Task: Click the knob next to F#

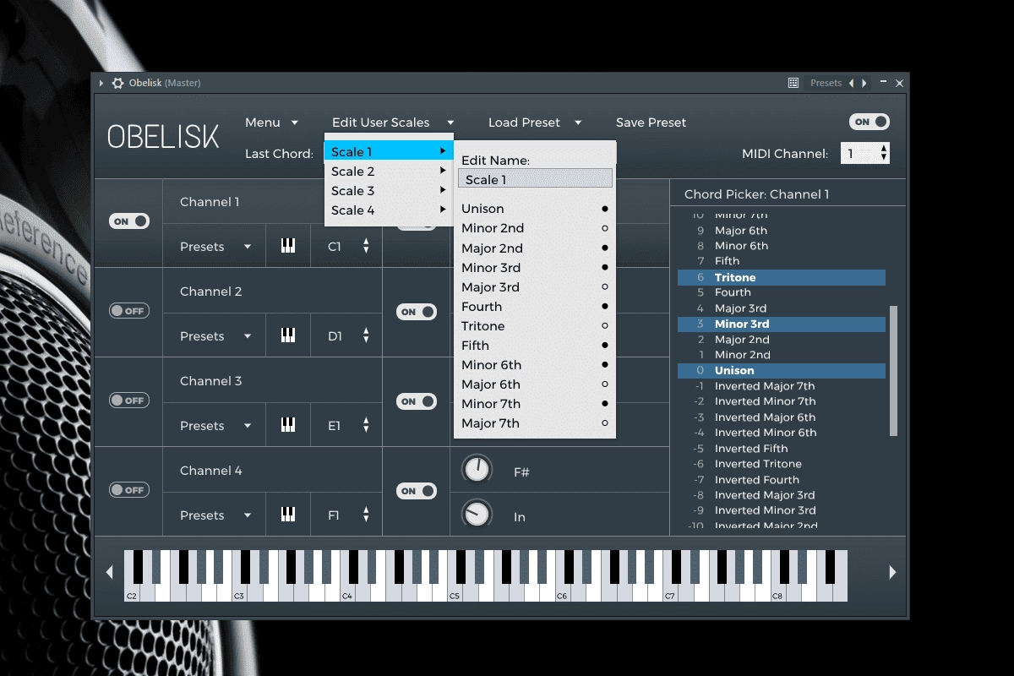Action: (x=477, y=469)
